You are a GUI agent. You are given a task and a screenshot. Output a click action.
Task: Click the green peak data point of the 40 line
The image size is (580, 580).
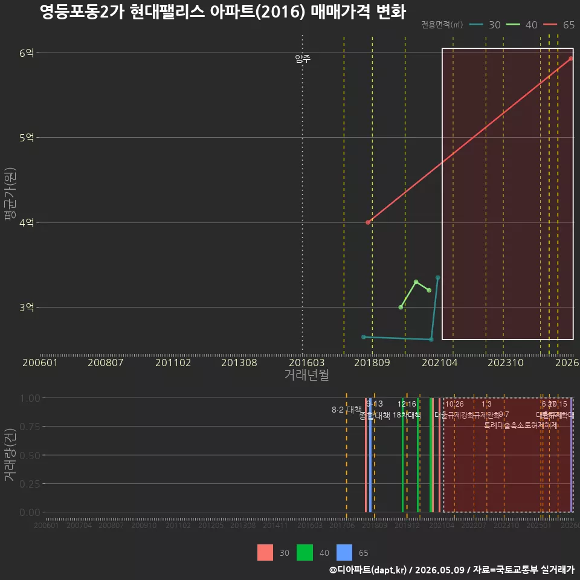416,282
